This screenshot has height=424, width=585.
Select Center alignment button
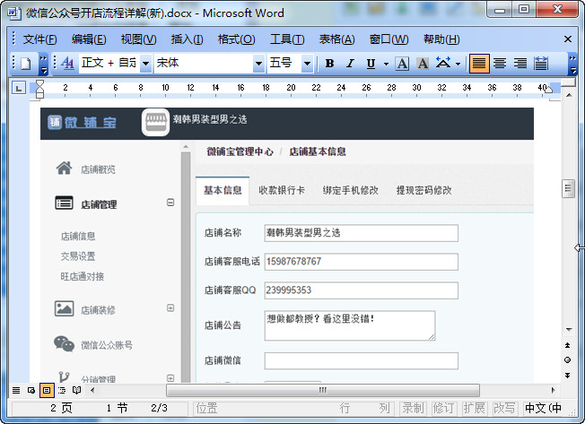click(500, 64)
